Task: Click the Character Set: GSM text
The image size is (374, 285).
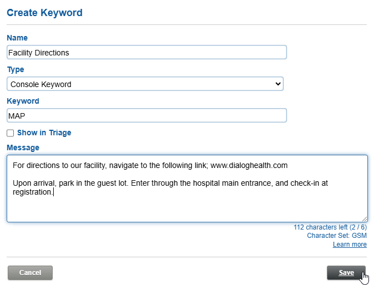Action: pyautogui.click(x=337, y=236)
